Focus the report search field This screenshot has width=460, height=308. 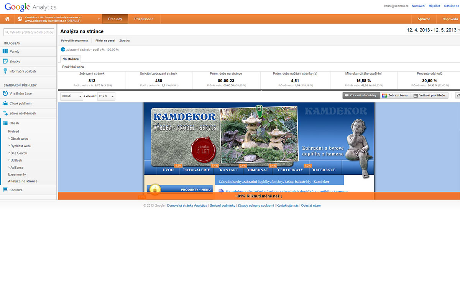click(29, 33)
